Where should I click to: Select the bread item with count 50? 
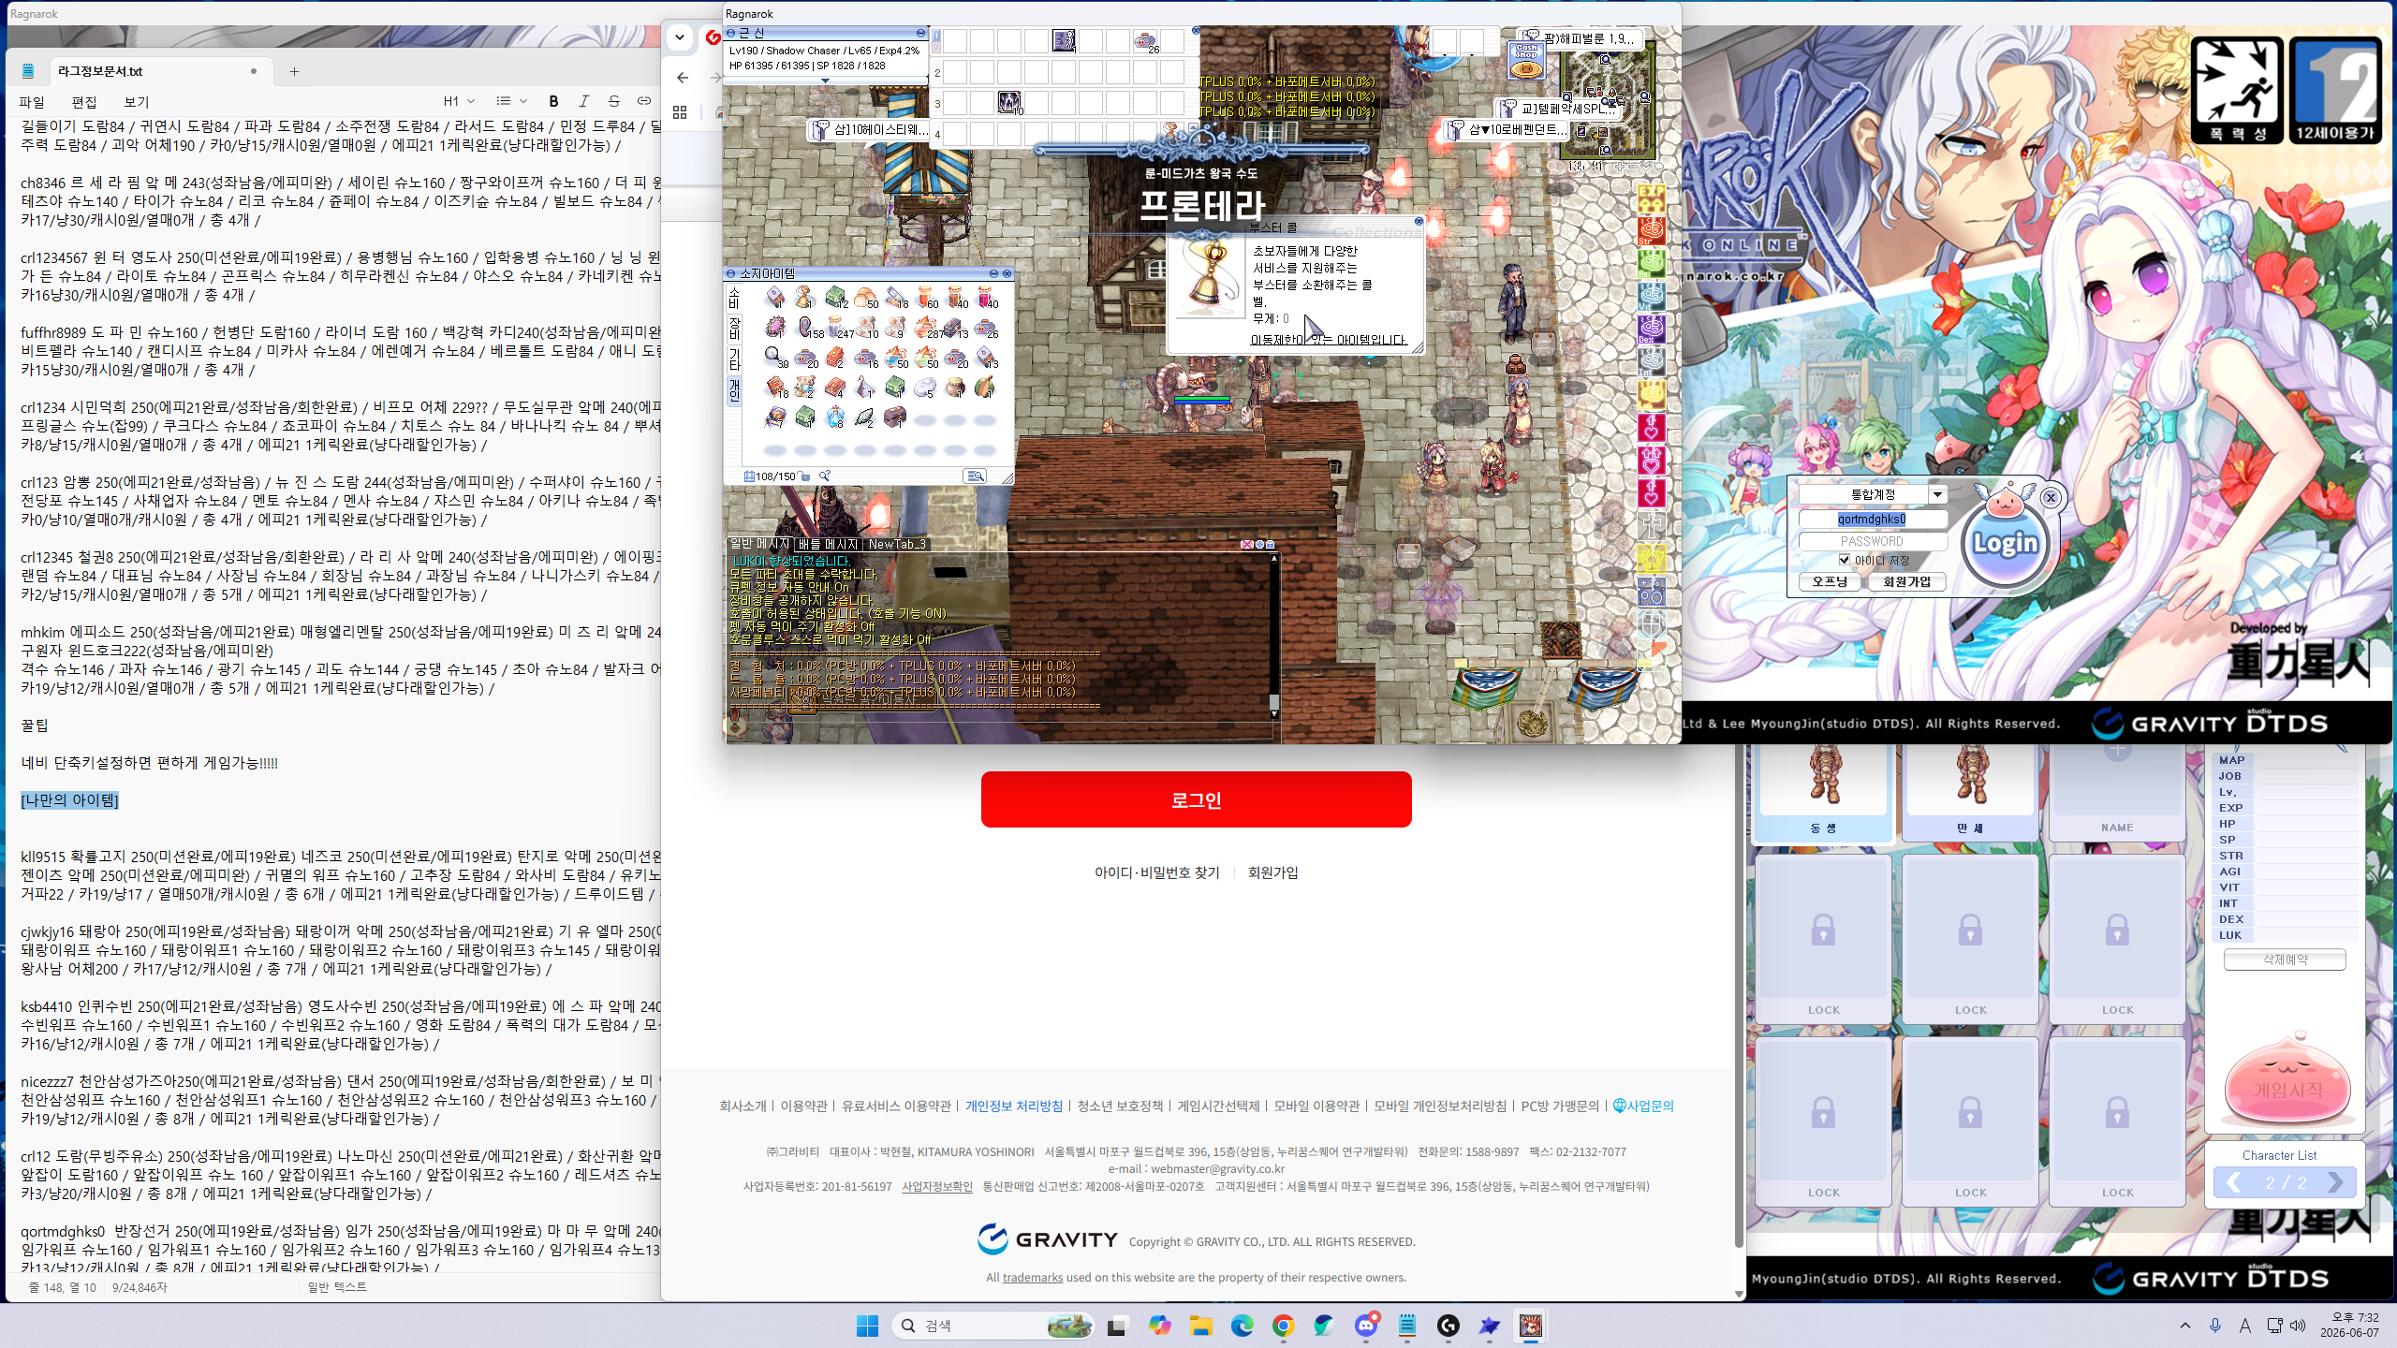click(x=865, y=298)
